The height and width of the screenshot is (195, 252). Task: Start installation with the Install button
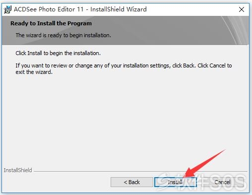pyautogui.click(x=176, y=182)
